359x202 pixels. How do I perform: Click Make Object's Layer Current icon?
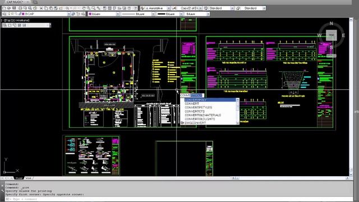tap(73, 14)
